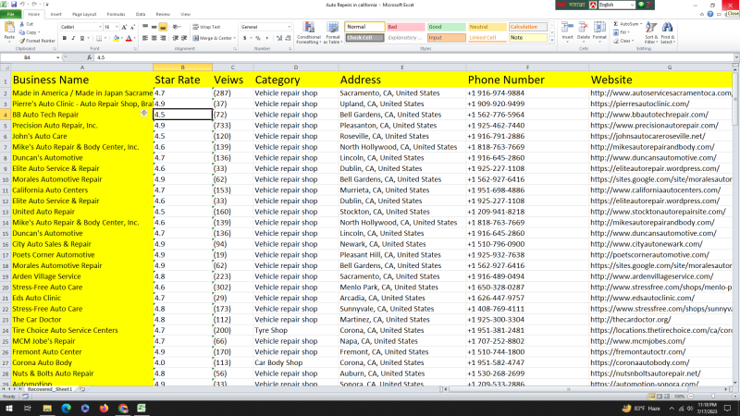Apply the Calculation cell style
The width and height of the screenshot is (740, 416).
[527, 27]
